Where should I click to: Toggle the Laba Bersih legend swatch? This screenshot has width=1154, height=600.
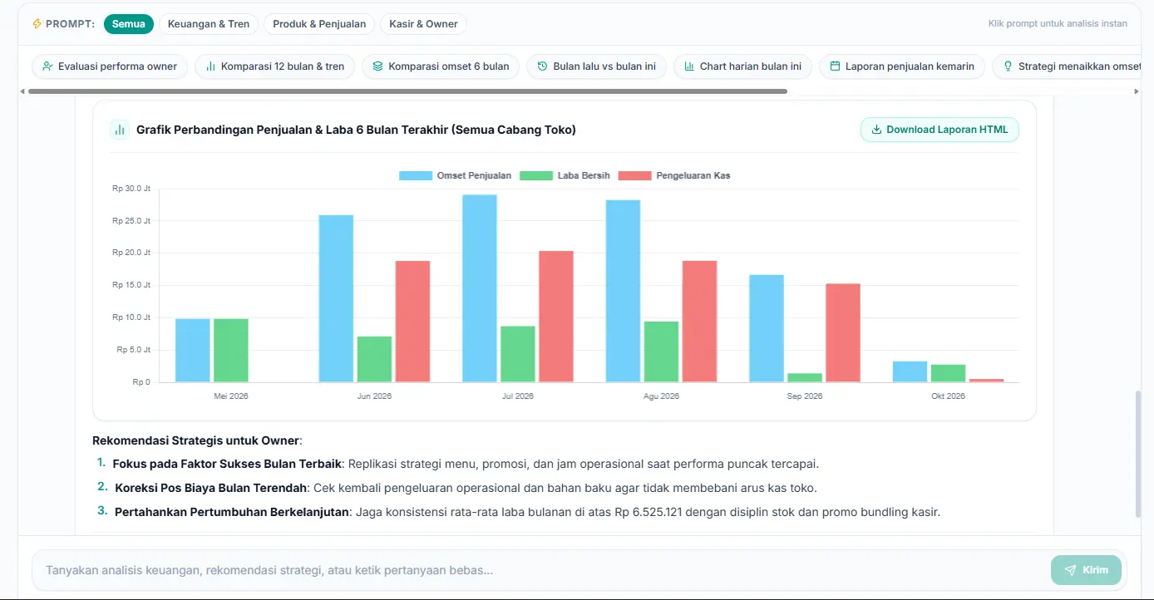(536, 175)
